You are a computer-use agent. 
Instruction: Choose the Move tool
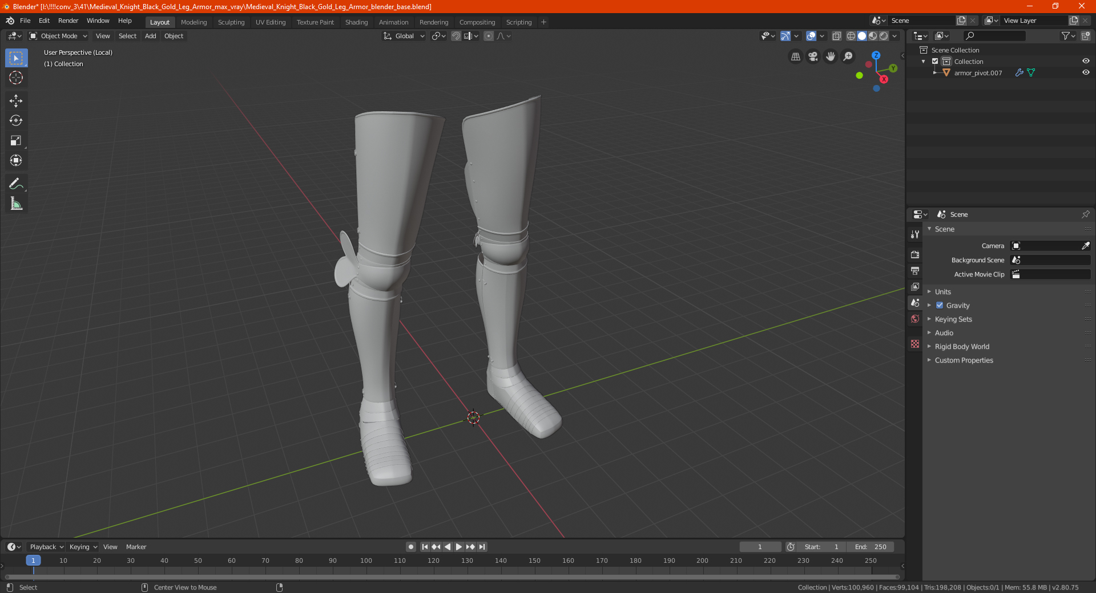[16, 101]
